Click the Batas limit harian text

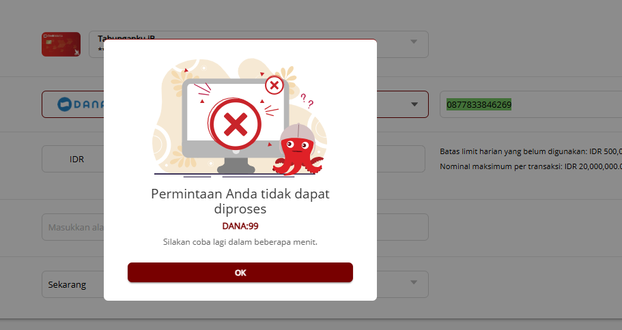pos(531,151)
